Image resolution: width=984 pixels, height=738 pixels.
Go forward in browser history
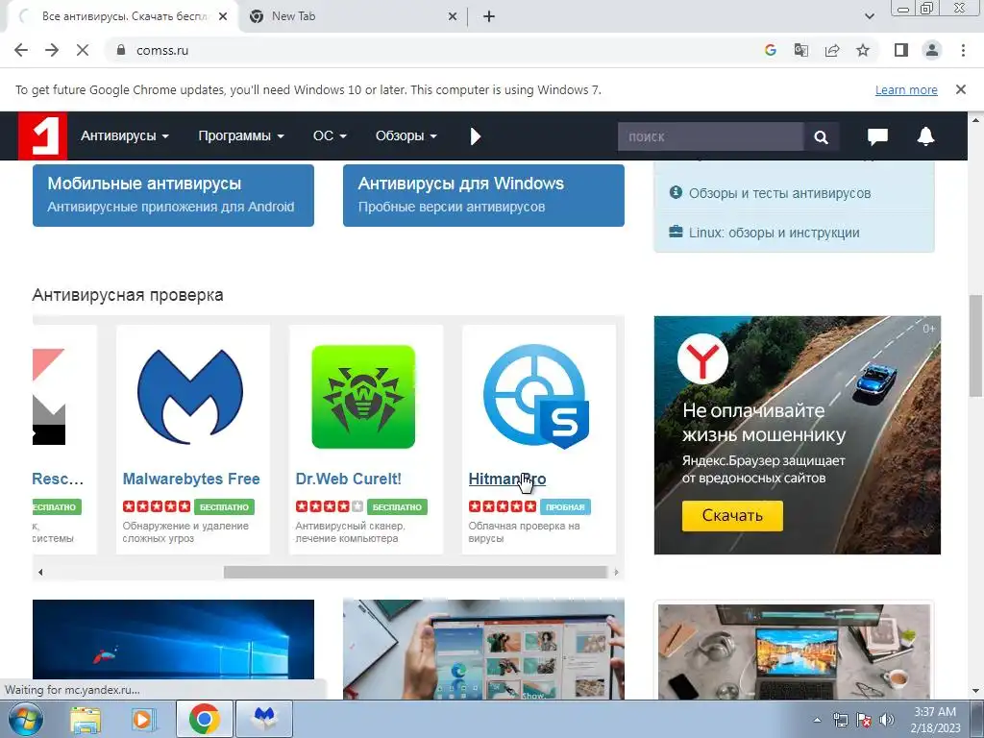point(52,50)
